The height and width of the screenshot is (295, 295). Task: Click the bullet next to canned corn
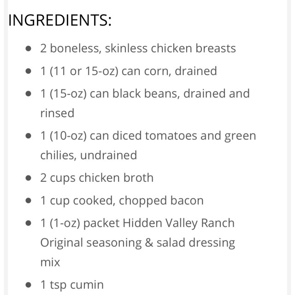click(29, 71)
